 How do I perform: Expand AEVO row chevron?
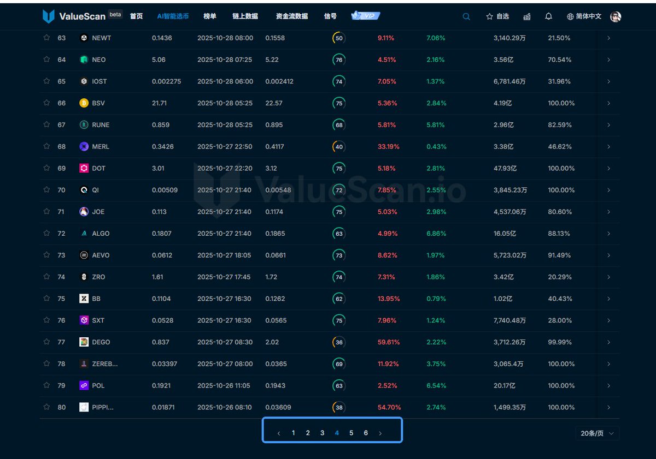click(608, 255)
